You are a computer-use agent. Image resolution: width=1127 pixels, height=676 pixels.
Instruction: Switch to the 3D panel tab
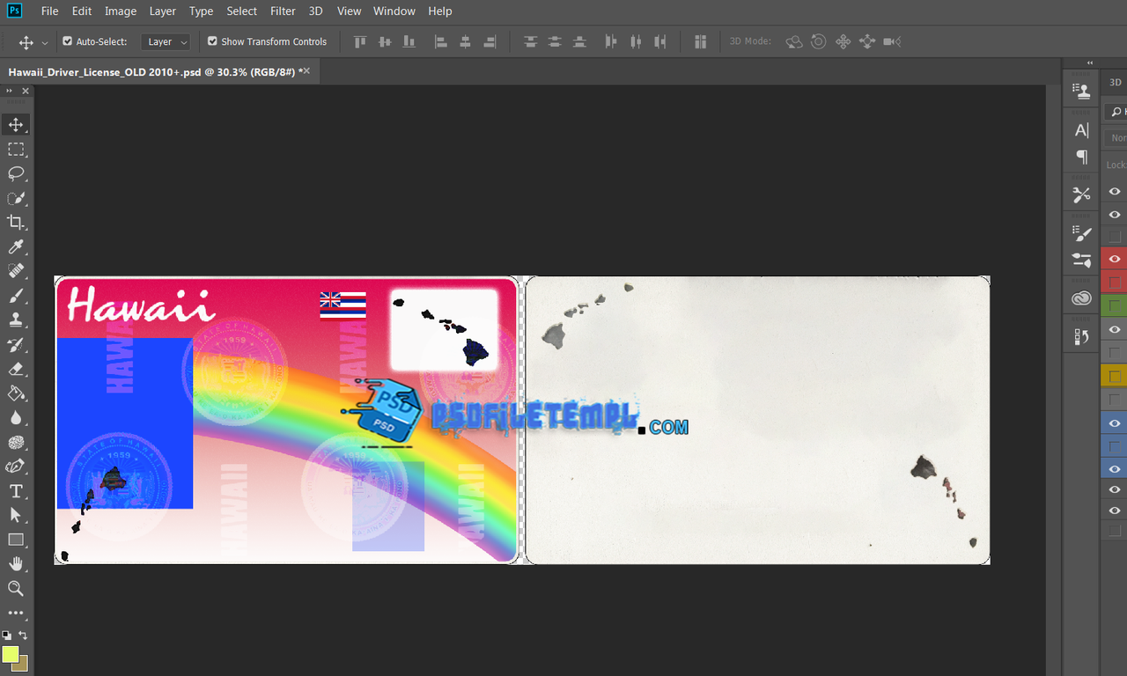coord(1115,82)
